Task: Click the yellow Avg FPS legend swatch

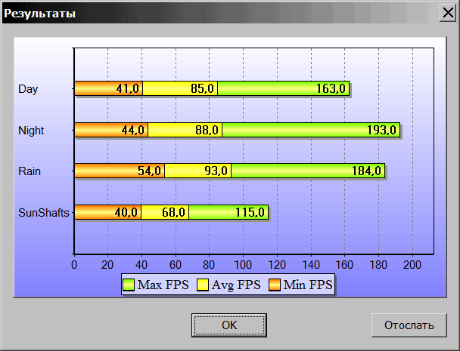Action: click(x=204, y=285)
